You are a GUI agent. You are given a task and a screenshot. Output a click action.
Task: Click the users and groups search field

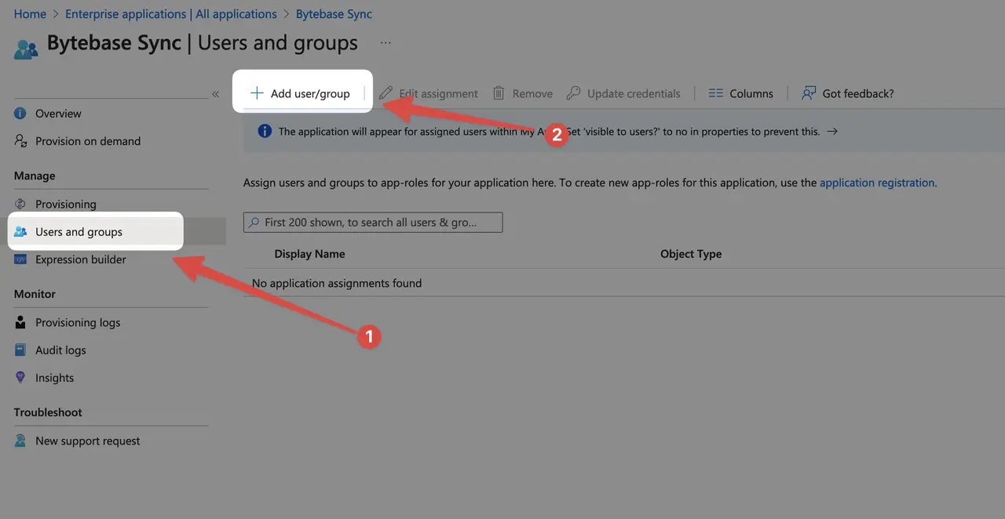pyautogui.click(x=372, y=222)
